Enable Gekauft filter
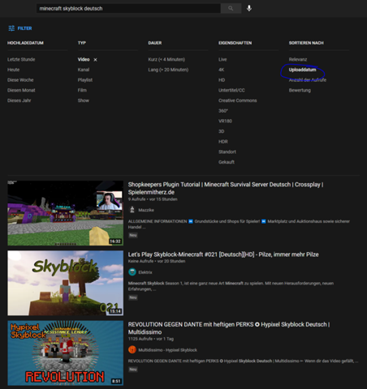Viewport: 367px width, 389px height. 227,162
